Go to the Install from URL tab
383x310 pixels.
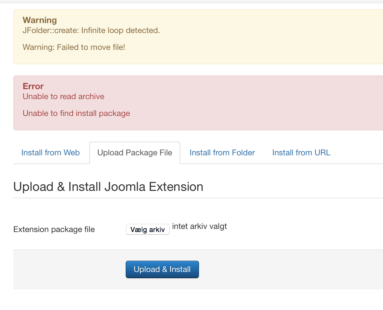[301, 153]
